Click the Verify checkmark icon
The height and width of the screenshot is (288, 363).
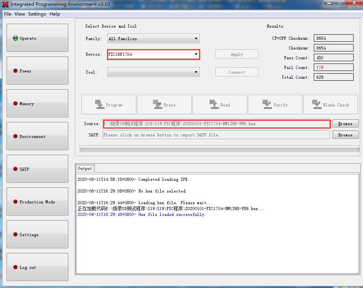pyautogui.click(x=267, y=104)
